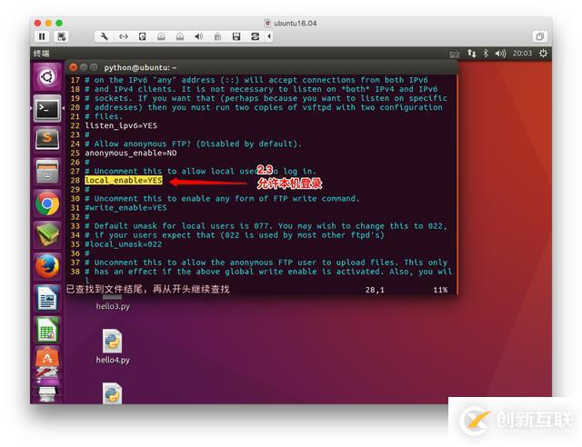This screenshot has height=447, width=582.
Task: Click the terminal's right-edge scrollbar
Action: point(457,184)
